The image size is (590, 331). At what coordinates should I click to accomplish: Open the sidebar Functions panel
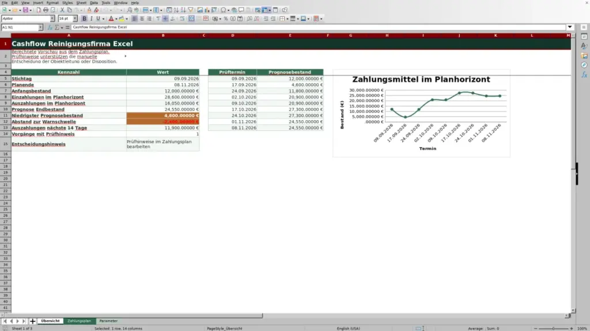584,75
